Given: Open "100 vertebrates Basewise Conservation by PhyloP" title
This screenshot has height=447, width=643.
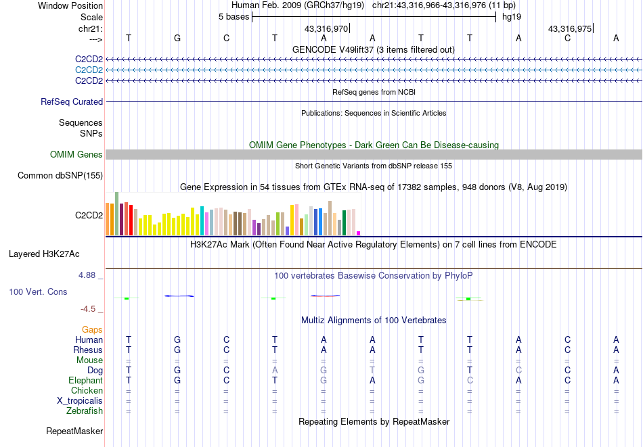Looking at the screenshot, I should (374, 276).
